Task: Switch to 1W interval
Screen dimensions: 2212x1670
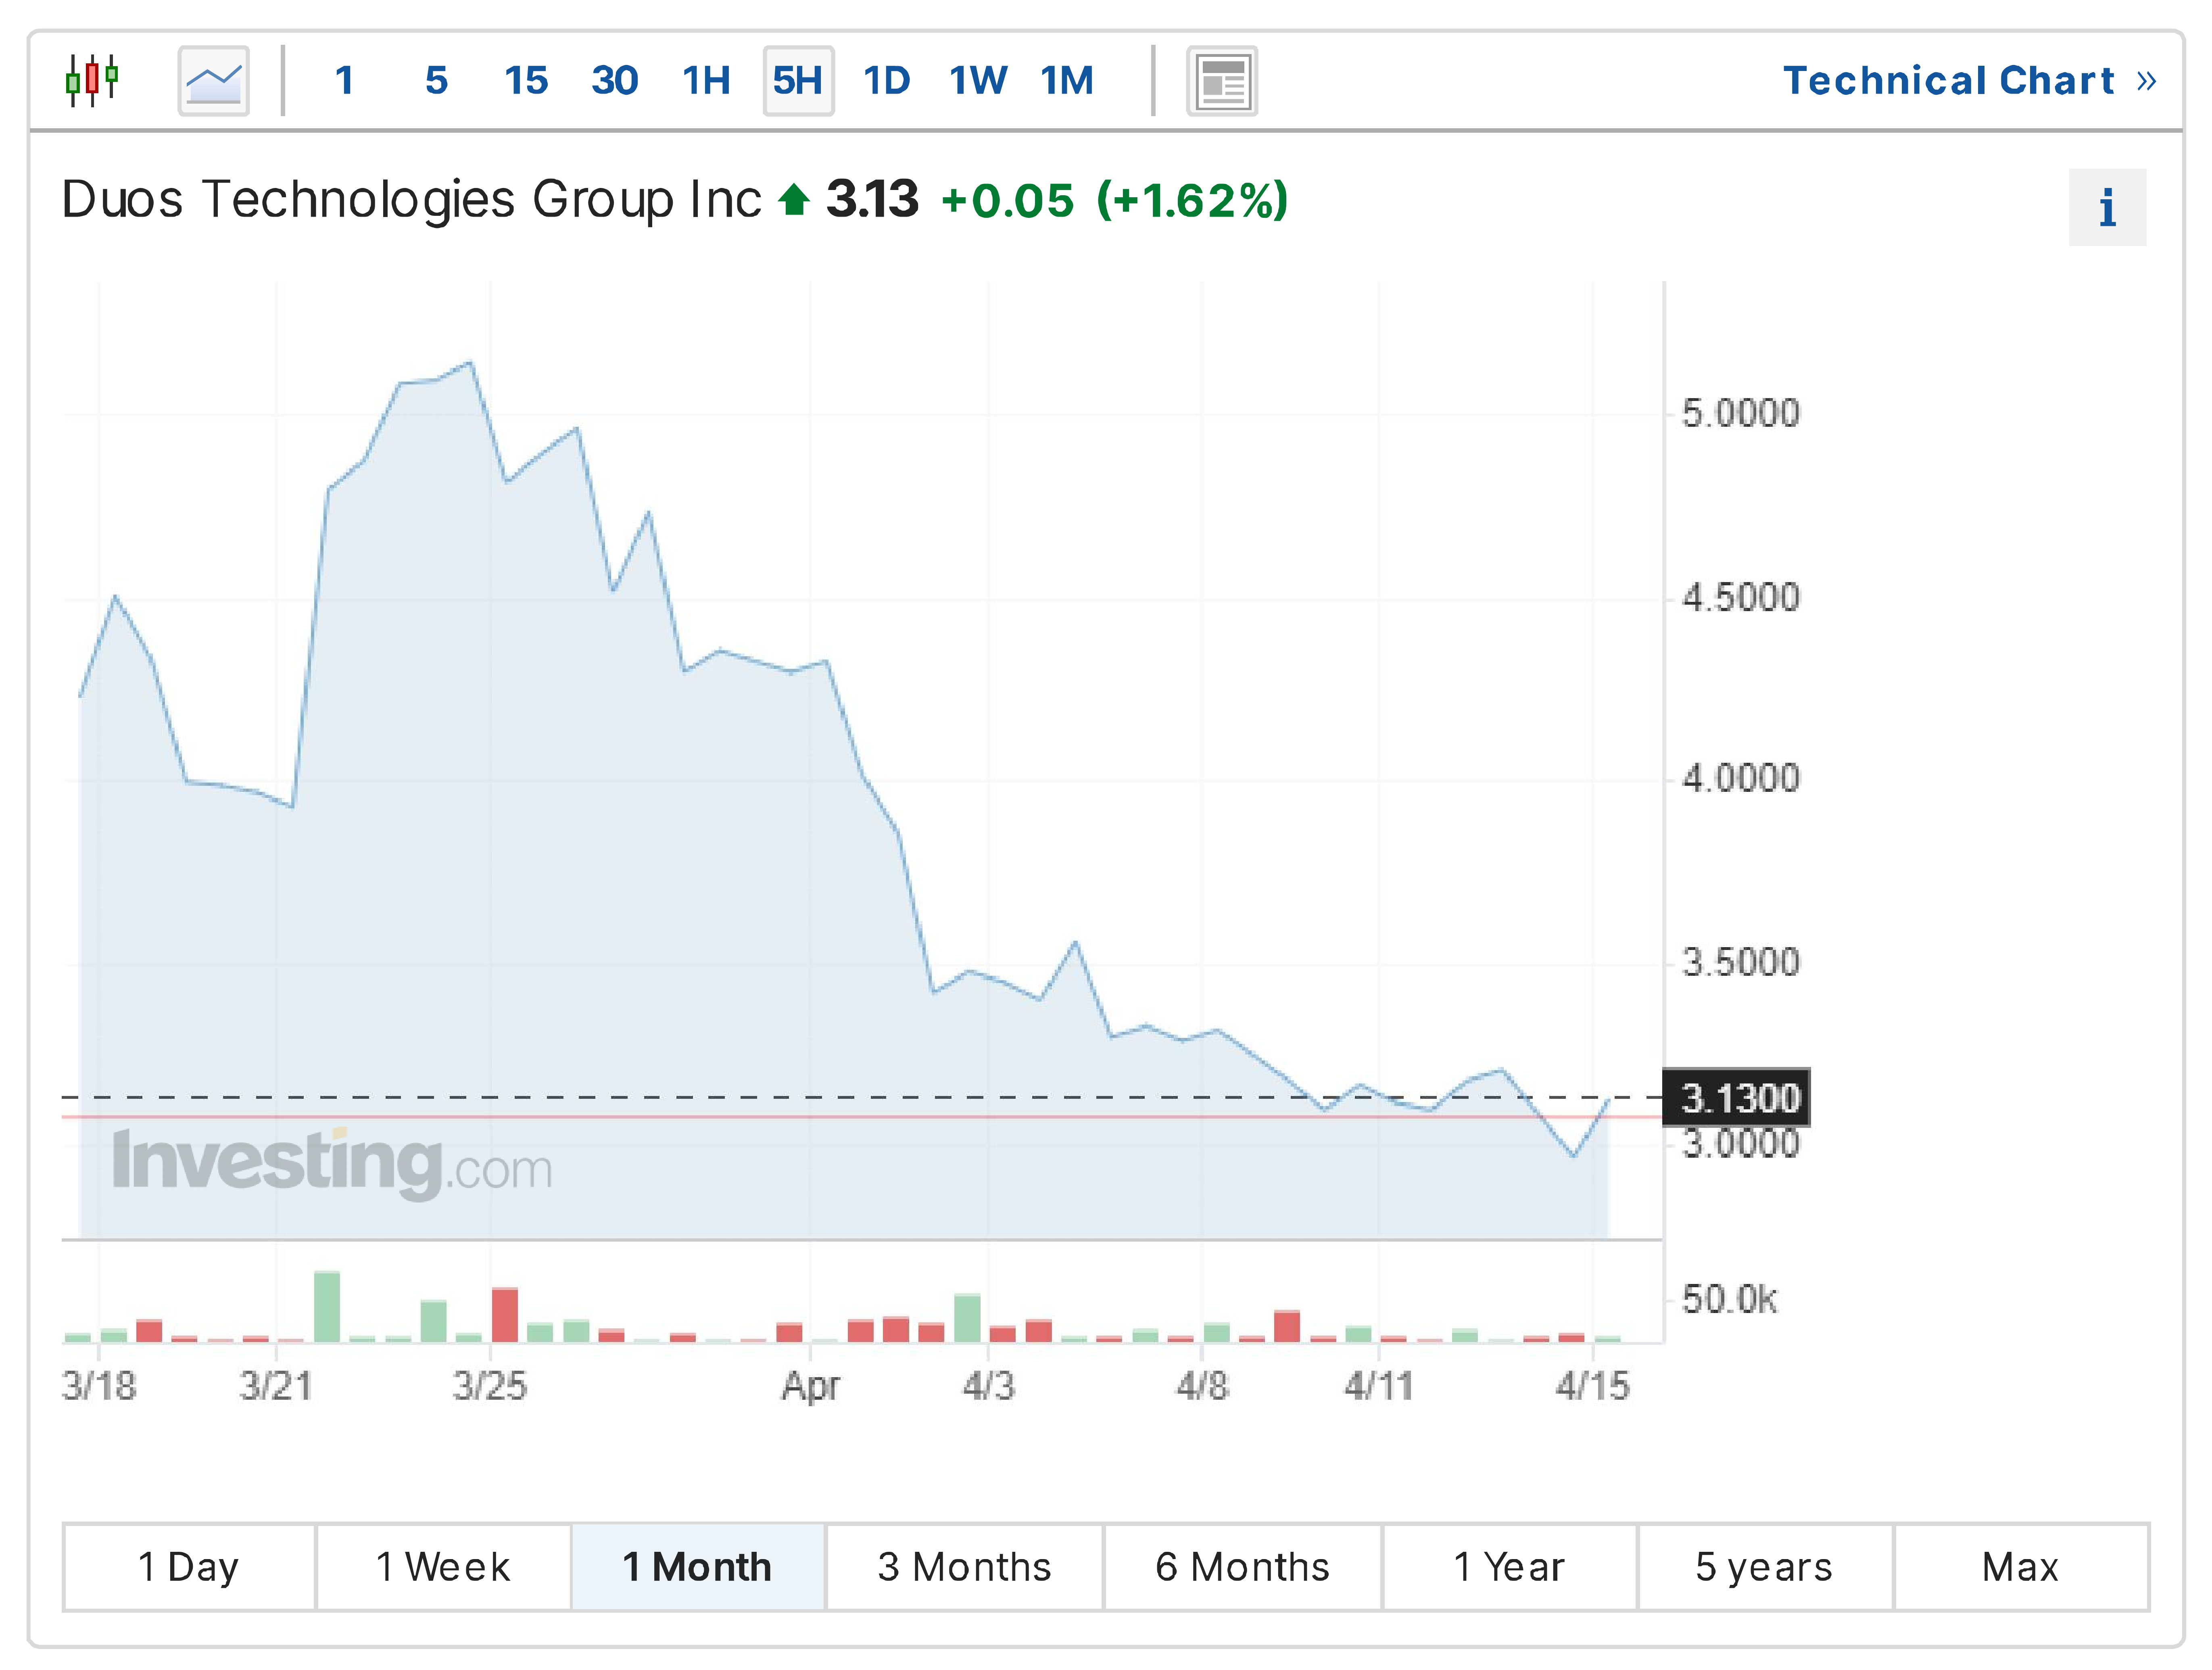Action: coord(978,80)
